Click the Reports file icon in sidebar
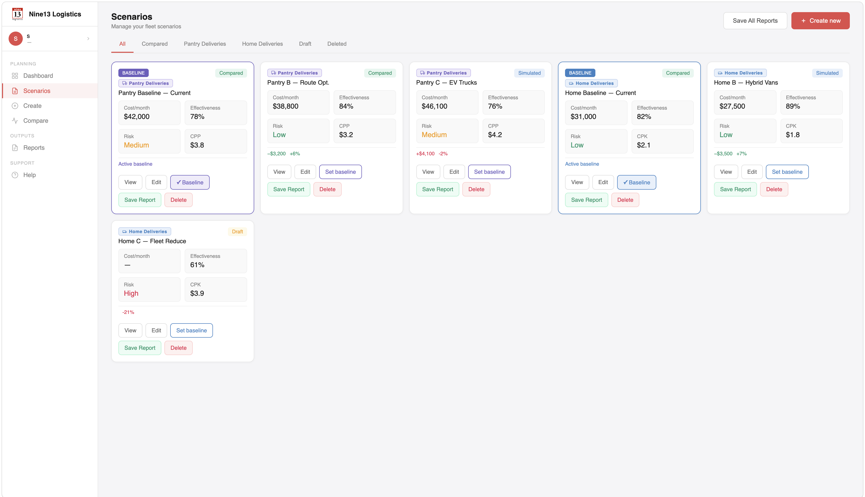Image resolution: width=865 pixels, height=497 pixels. pyautogui.click(x=15, y=148)
